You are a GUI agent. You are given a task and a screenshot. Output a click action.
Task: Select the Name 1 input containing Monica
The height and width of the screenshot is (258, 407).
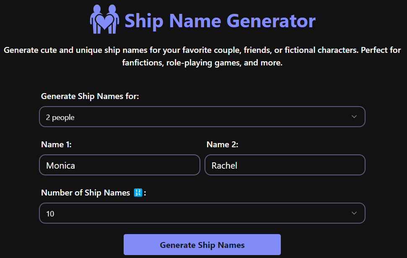coord(119,165)
